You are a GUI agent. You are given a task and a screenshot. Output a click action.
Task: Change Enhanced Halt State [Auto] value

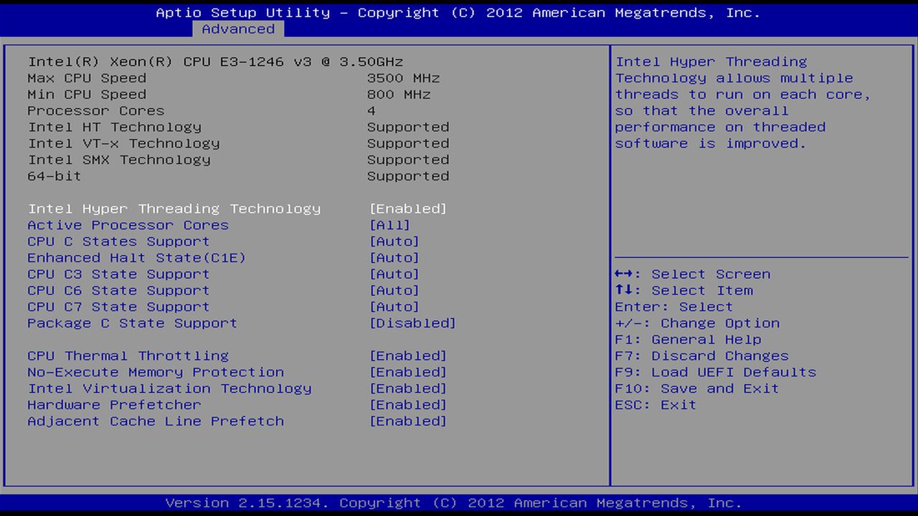(394, 258)
